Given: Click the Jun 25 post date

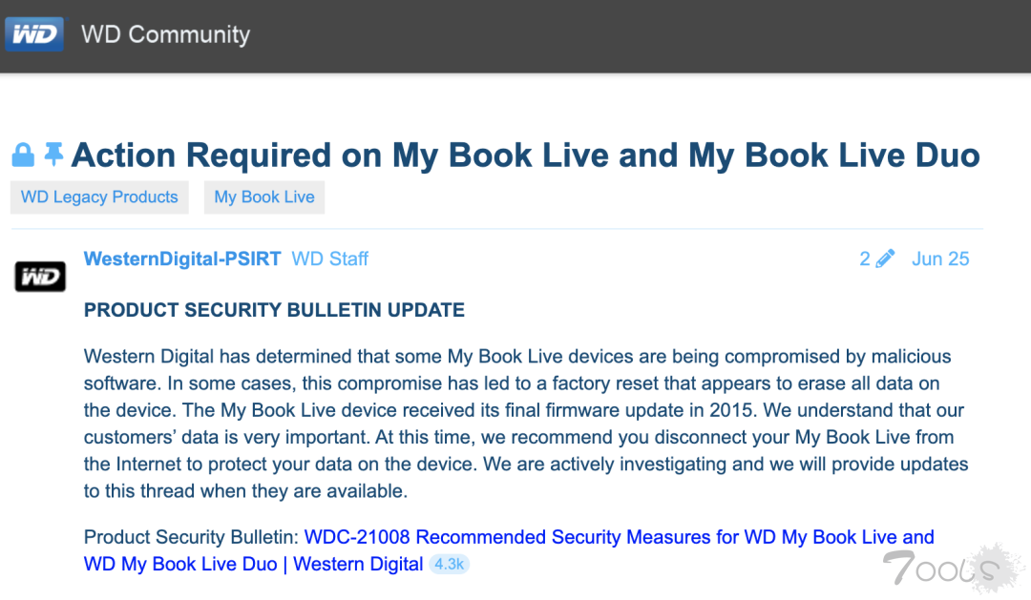Looking at the screenshot, I should click(x=940, y=259).
